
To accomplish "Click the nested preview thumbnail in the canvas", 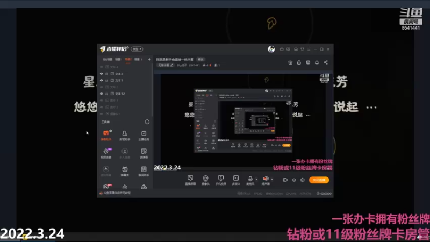I will coord(243,120).
